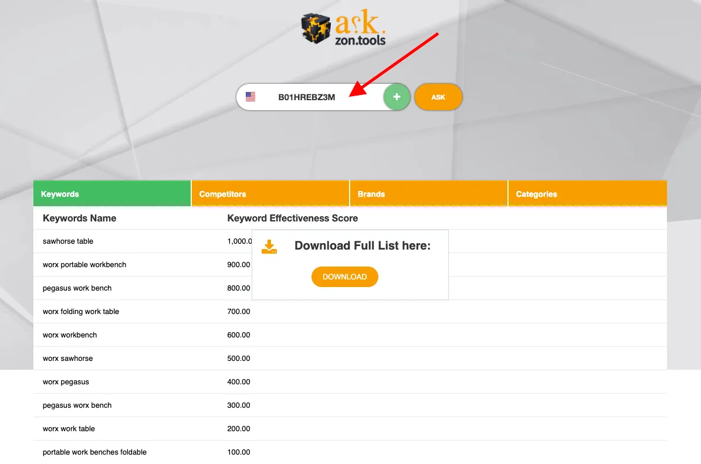
Task: Switch to the Competitors tab
Action: pos(270,194)
